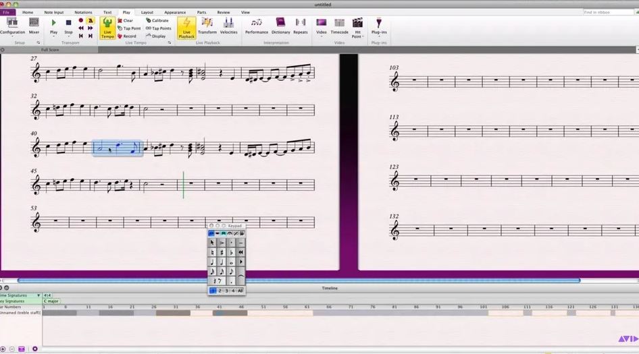Switch to the Notations tab

[x=83, y=12]
